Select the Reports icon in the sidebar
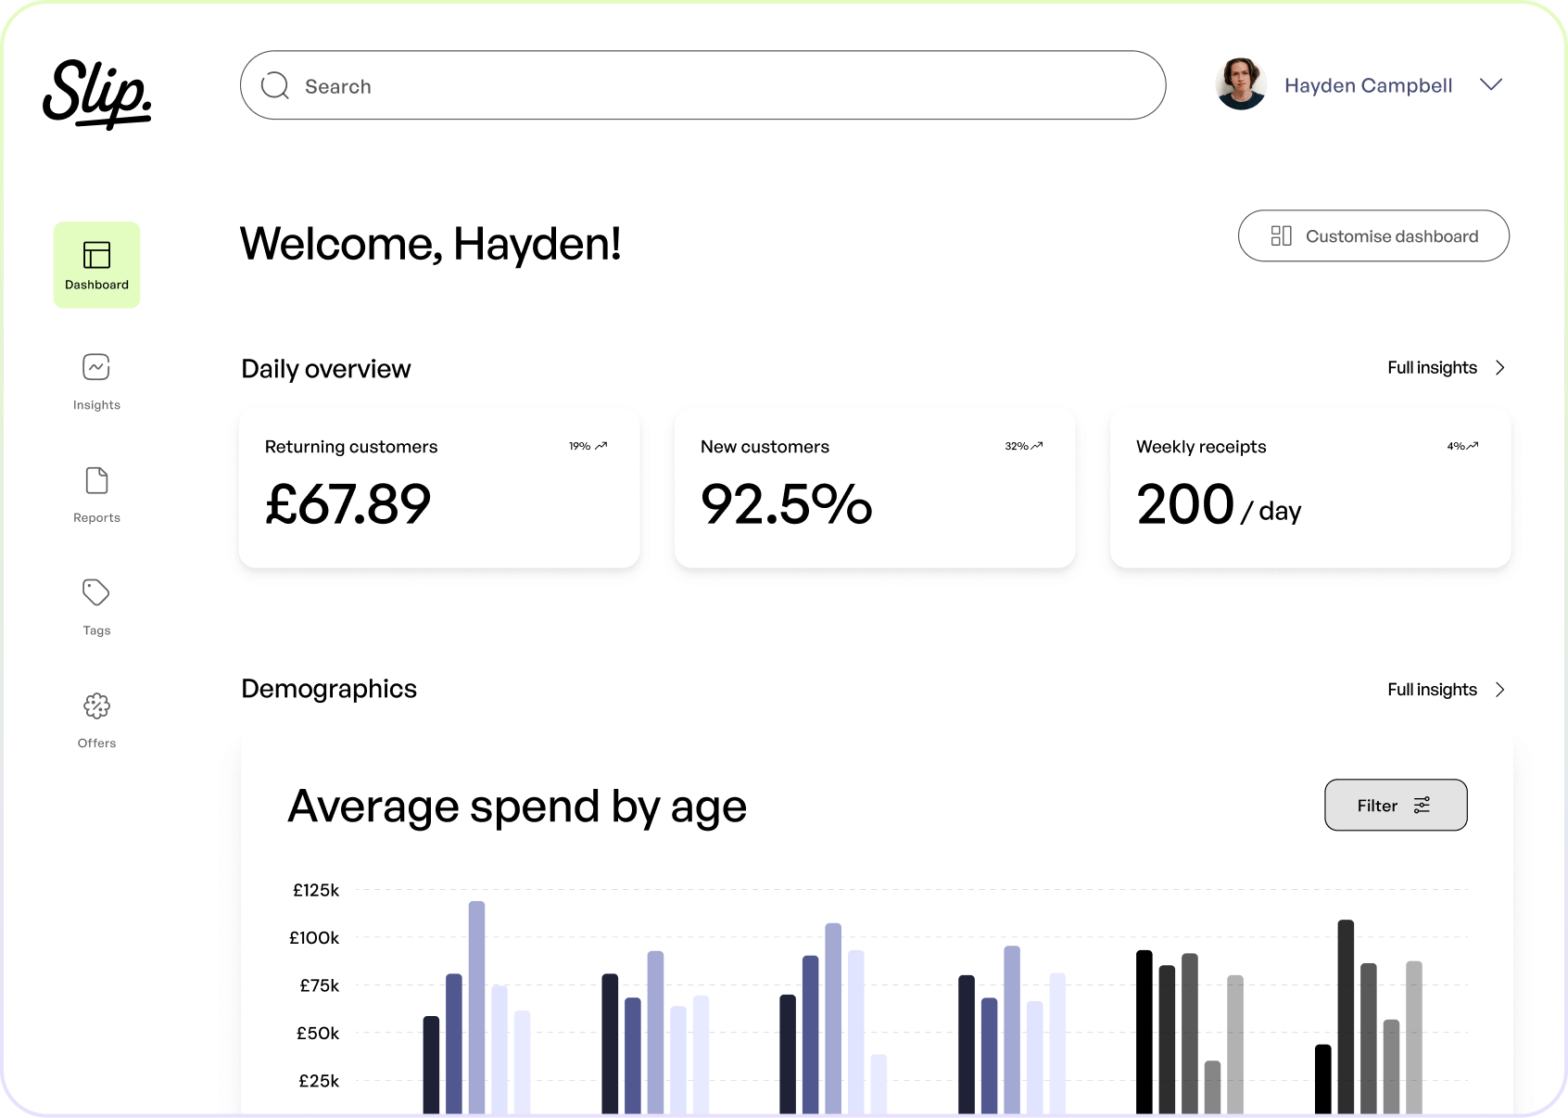1568x1118 pixels. [x=96, y=479]
